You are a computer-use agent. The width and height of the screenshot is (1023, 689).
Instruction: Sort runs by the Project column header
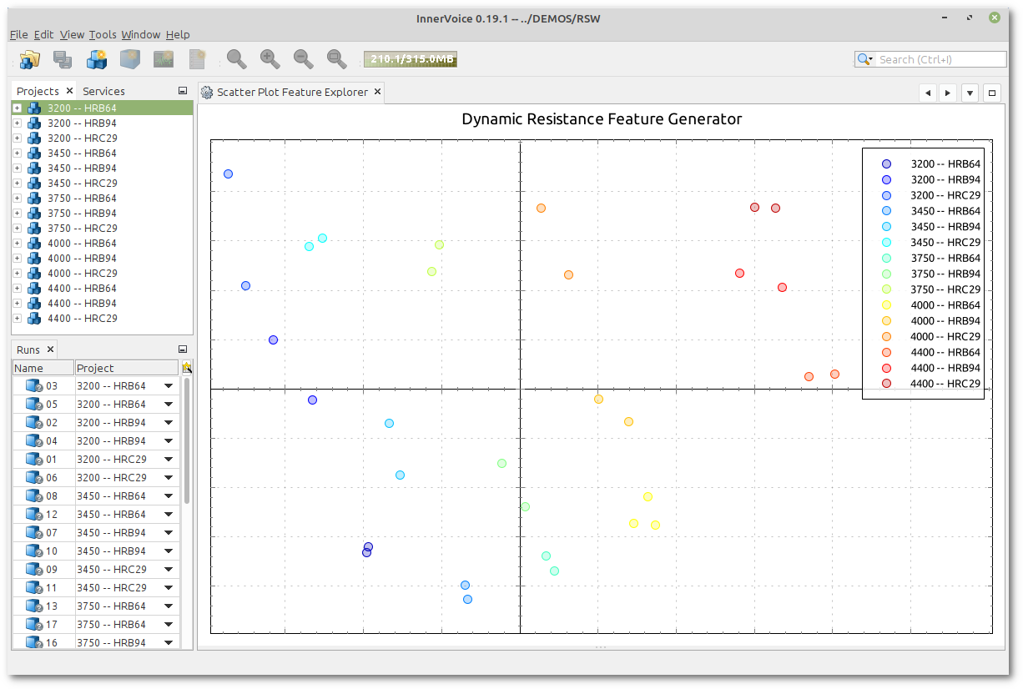127,368
